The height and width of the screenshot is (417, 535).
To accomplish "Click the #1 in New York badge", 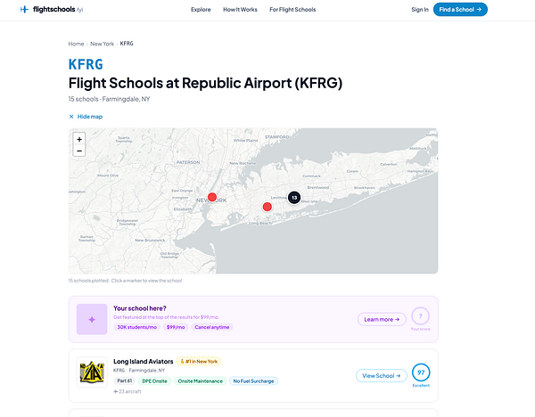I will tap(199, 362).
